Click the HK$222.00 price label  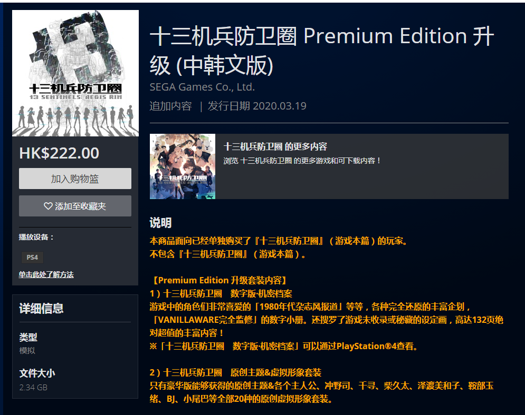(x=59, y=153)
